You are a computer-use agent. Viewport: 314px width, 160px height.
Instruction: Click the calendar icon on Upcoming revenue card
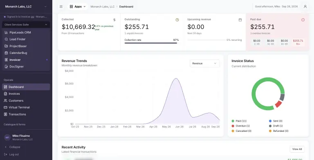pos(240,20)
